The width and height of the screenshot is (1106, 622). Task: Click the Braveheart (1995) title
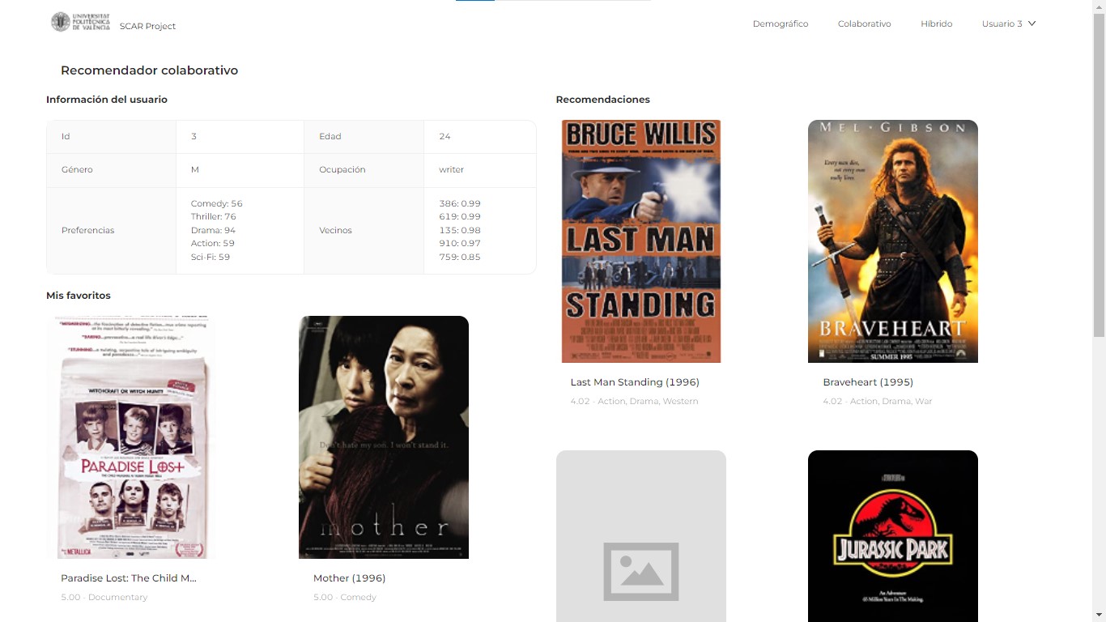(x=868, y=381)
